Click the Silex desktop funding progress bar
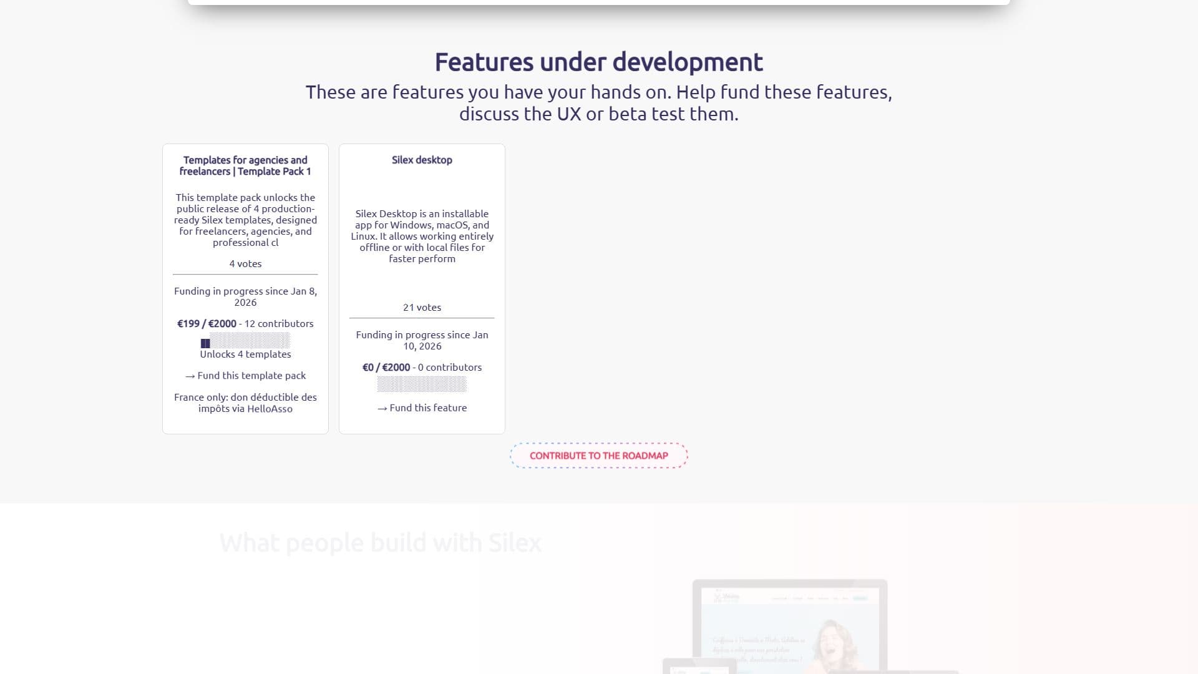This screenshot has width=1198, height=674. pyautogui.click(x=422, y=384)
